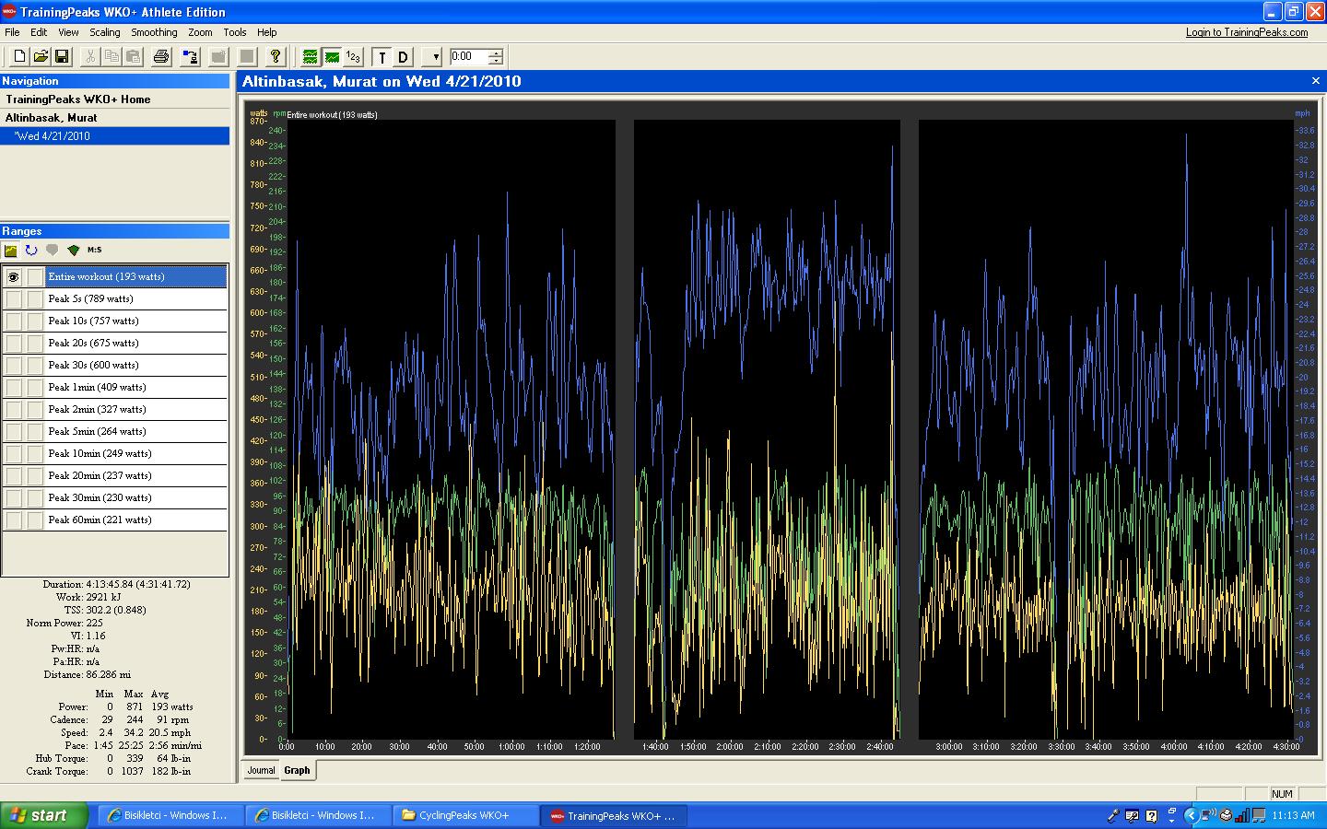Open the Edit menu
This screenshot has height=829, width=1327.
[x=39, y=32]
